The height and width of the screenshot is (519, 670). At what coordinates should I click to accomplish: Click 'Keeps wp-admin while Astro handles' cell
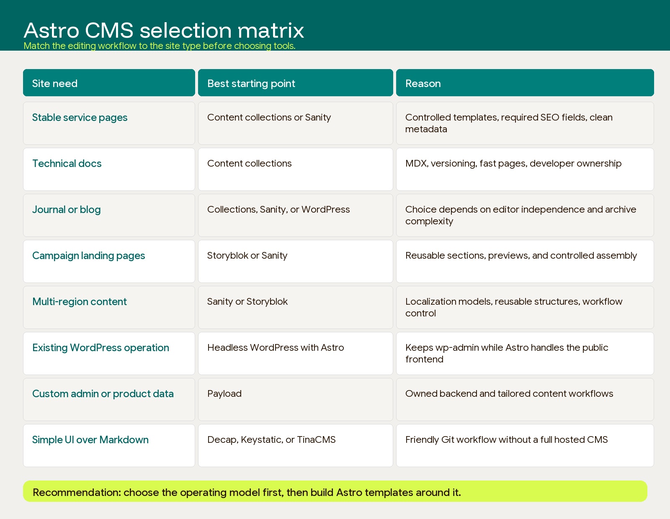[x=525, y=353]
